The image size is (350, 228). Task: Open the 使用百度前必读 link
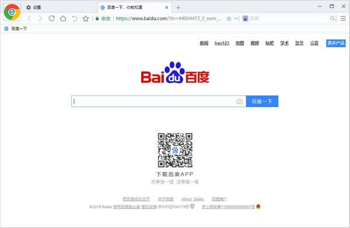pyautogui.click(x=127, y=207)
